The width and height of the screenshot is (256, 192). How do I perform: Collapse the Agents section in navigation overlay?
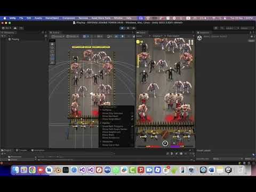(x=101, y=123)
